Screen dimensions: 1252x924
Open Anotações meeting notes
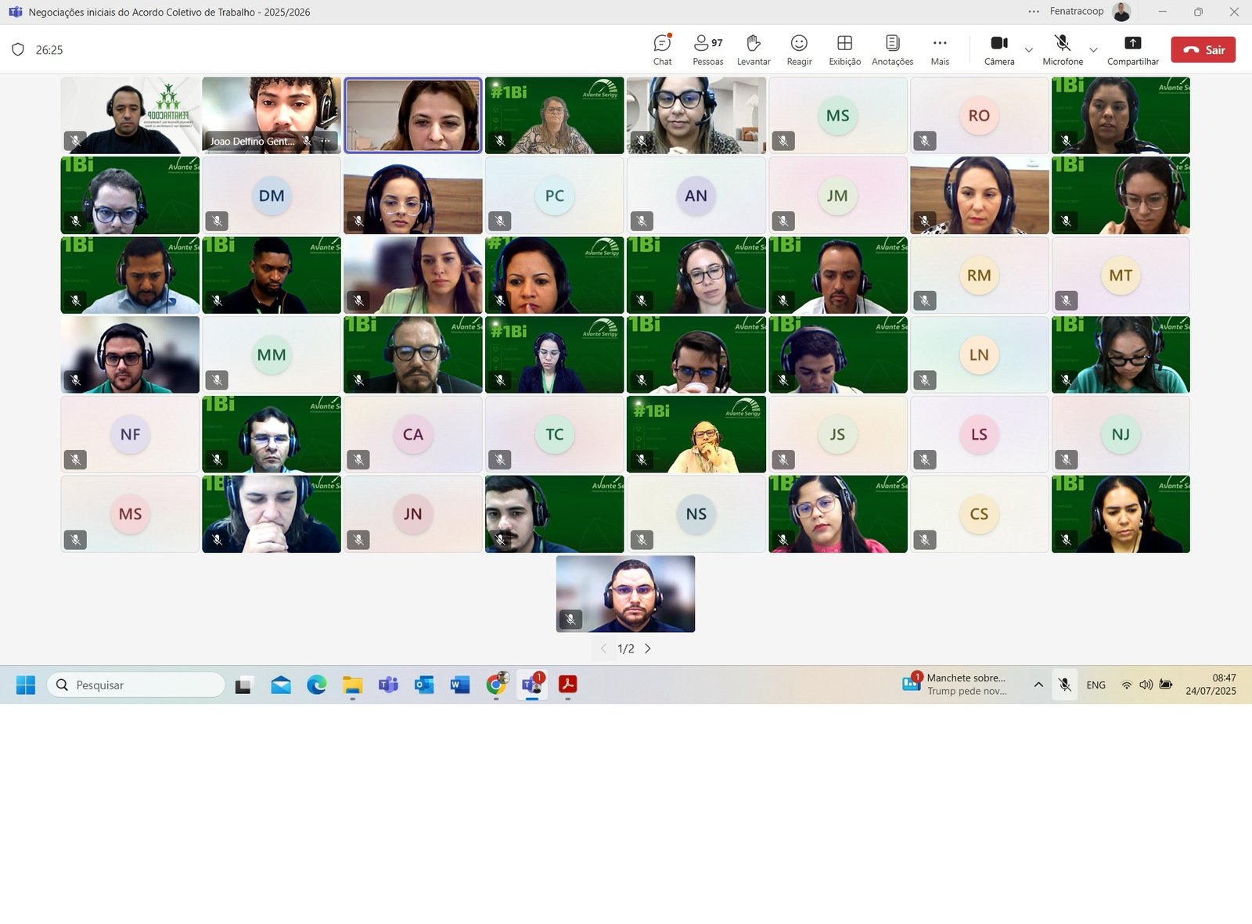pyautogui.click(x=892, y=49)
